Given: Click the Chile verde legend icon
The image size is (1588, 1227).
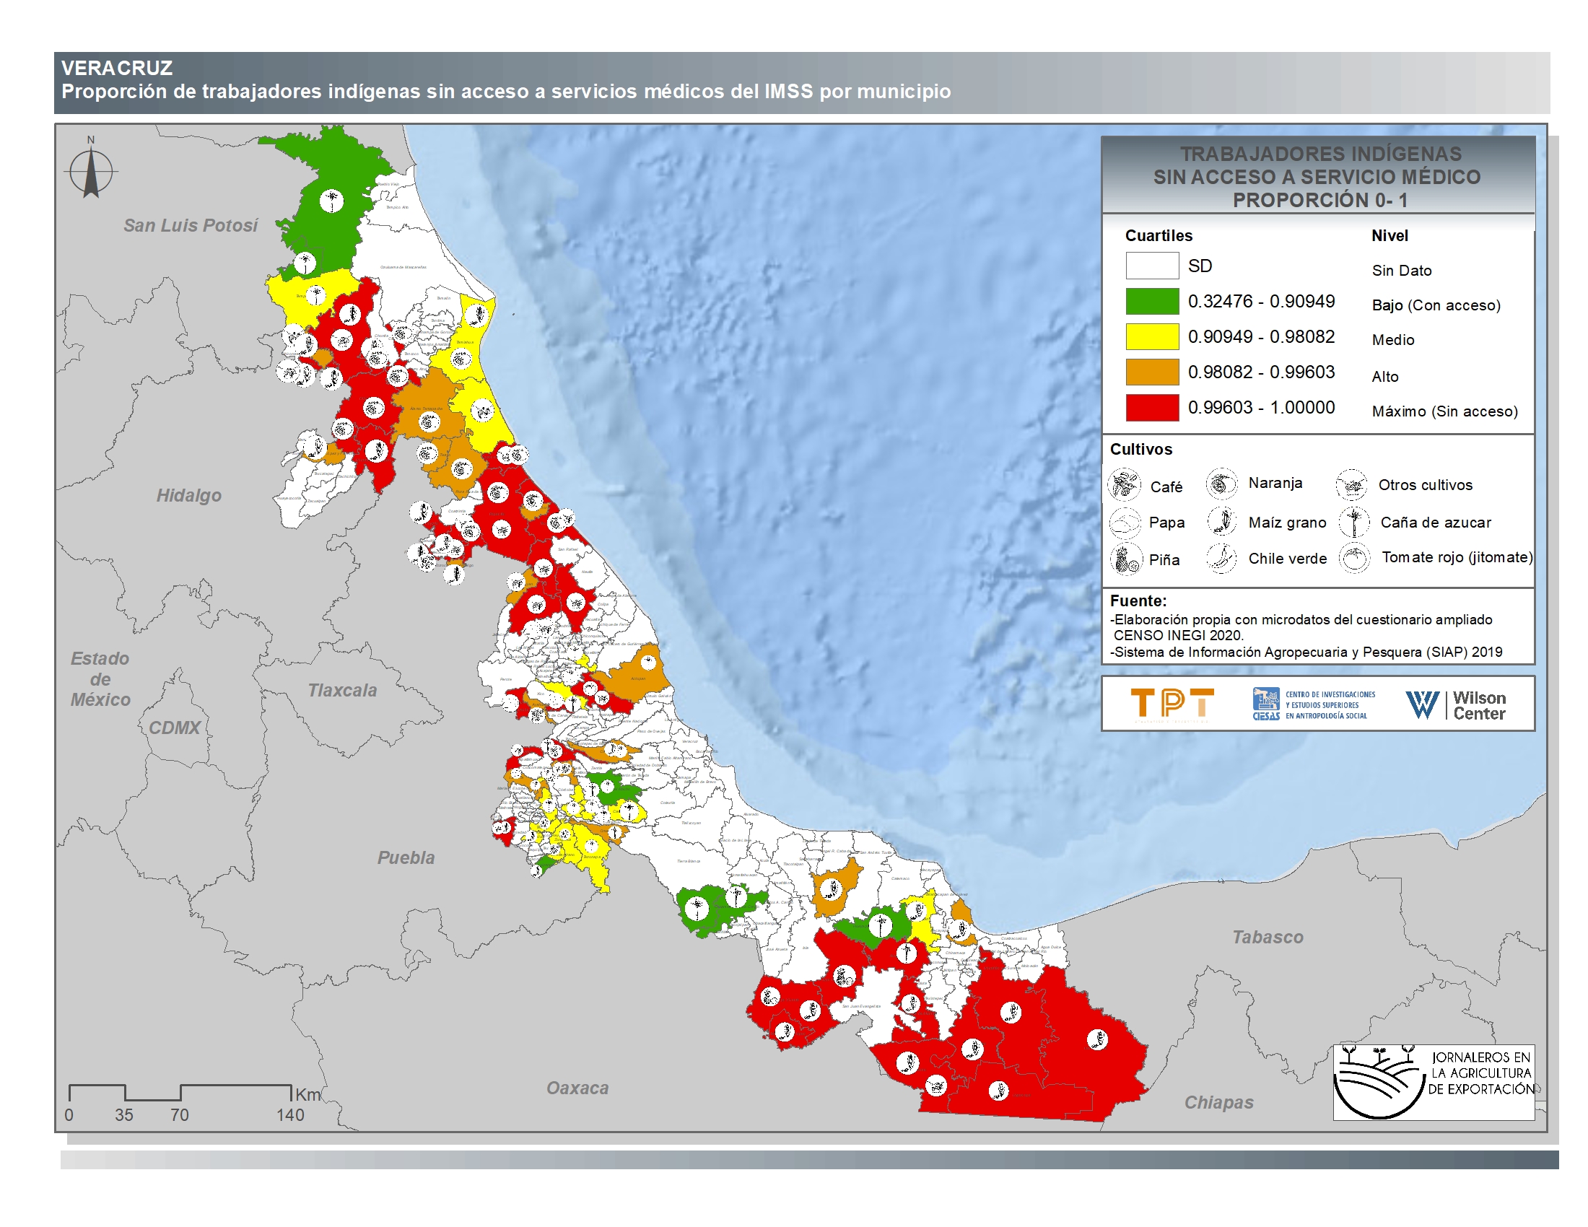Looking at the screenshot, I should tap(1221, 558).
